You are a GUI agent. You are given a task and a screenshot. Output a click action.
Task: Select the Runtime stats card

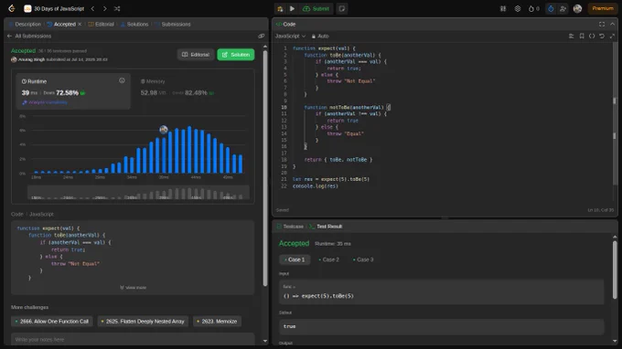coord(73,91)
